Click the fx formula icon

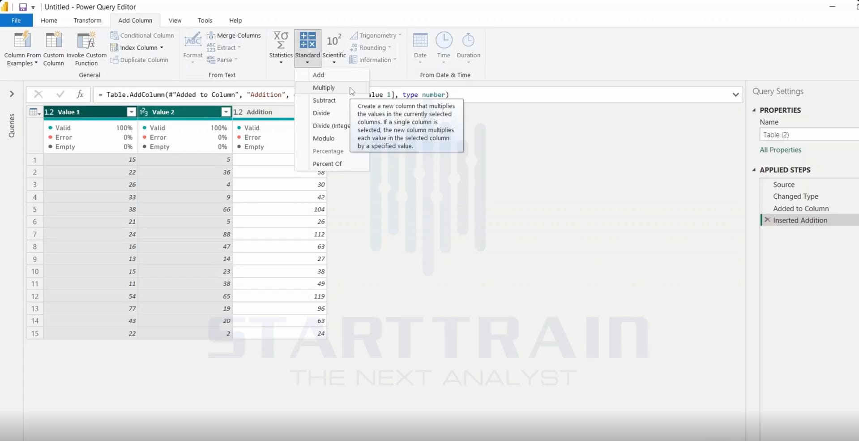(x=80, y=94)
